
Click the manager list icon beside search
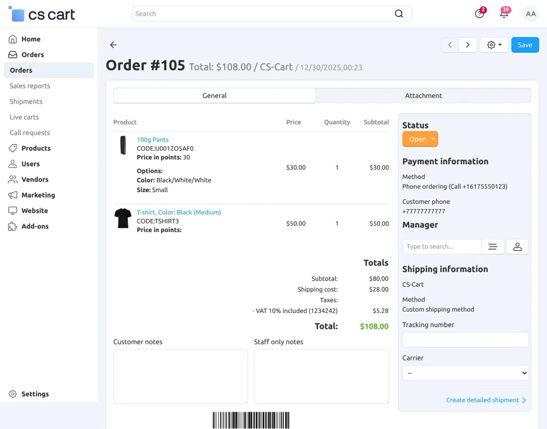(x=493, y=246)
